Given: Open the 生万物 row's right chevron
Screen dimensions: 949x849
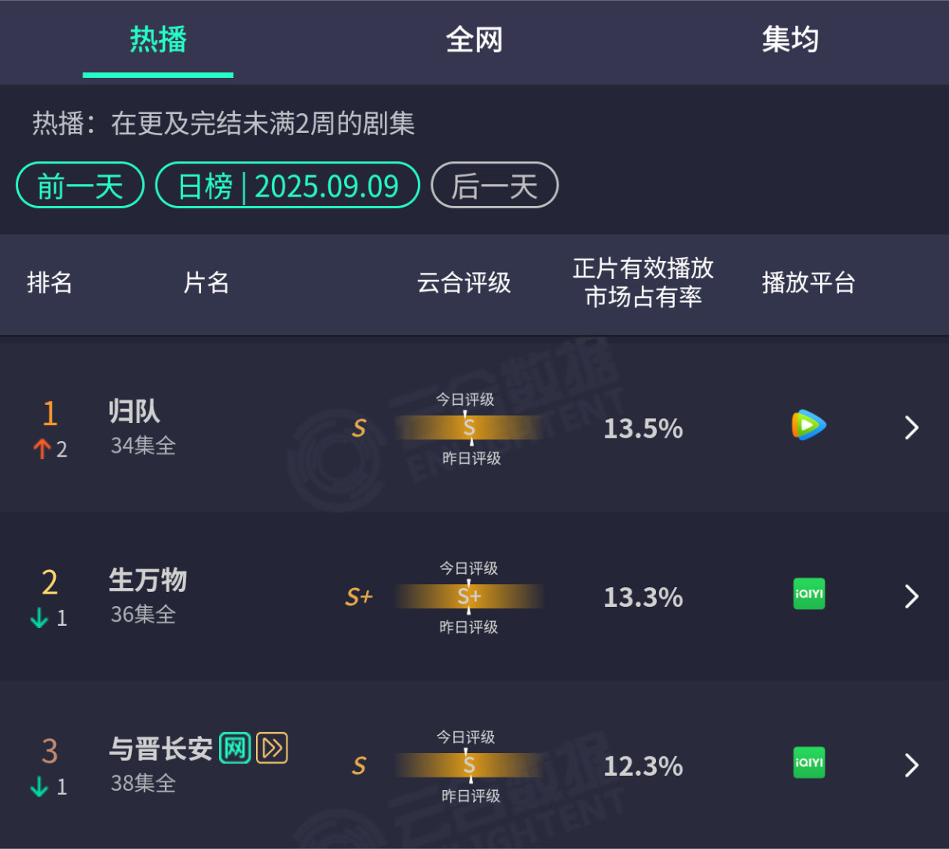Looking at the screenshot, I should (x=911, y=597).
